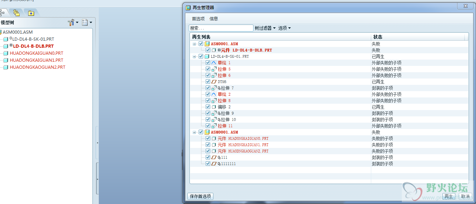
Task: Click the sketch icon of 草绘 2
Action: [214, 94]
